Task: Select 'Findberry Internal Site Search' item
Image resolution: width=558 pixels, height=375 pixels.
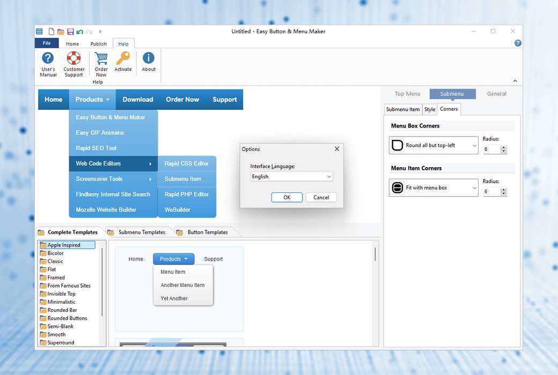Action: (113, 194)
